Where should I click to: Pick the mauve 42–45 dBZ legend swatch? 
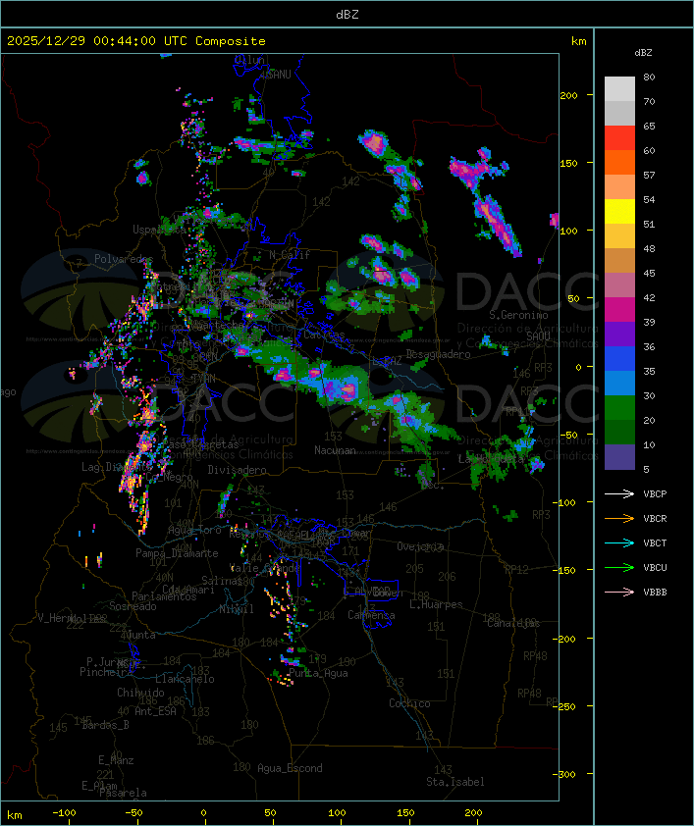point(619,285)
